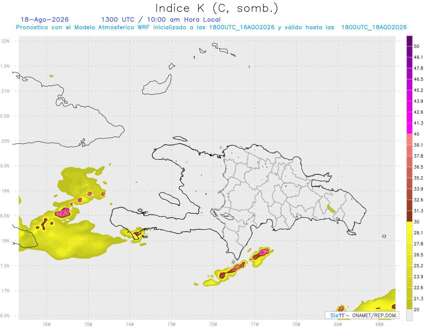Screen dimensions: 426x329
Task: Click the 21N latitude label
Action: coord(6,91)
